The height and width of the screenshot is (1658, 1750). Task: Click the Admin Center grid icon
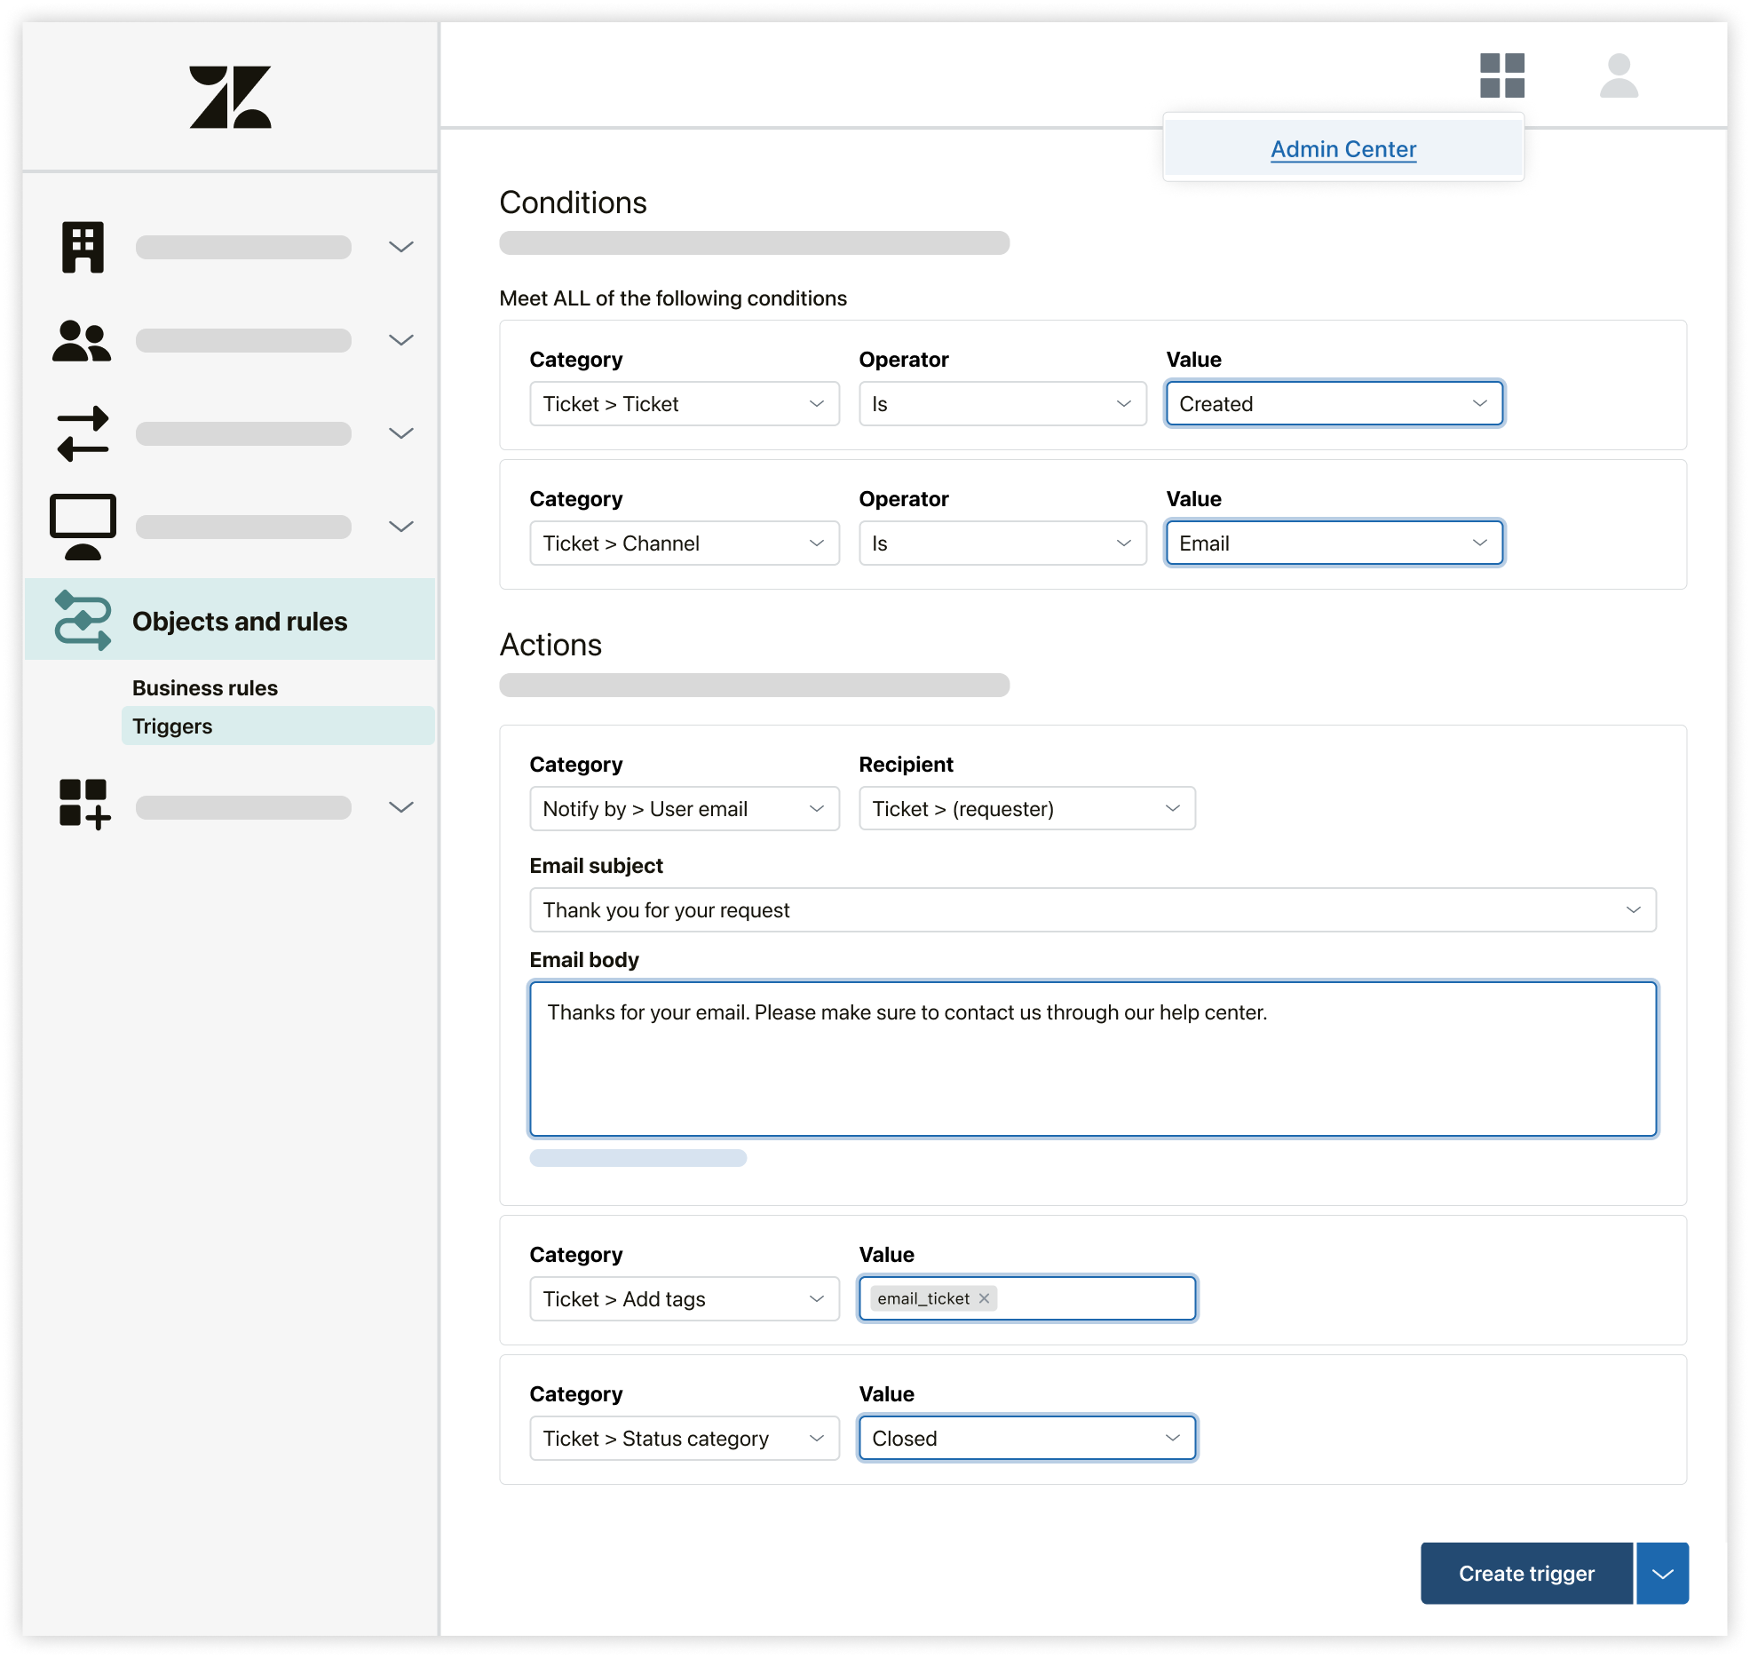point(1501,75)
